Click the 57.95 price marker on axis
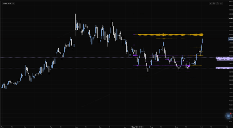This screenshot has height=128, width=233. (231, 18)
